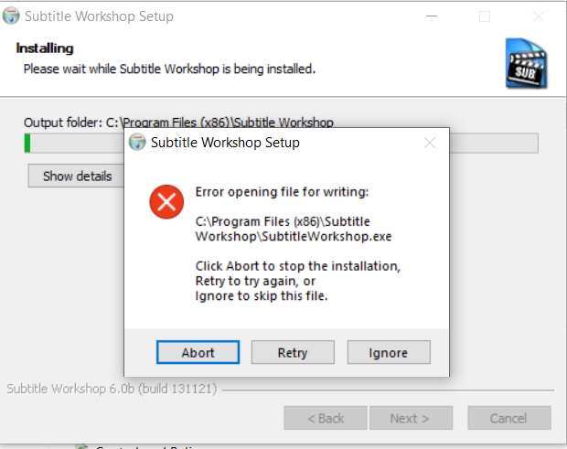Click the Subtitle Workshop 6.0b build label
Viewport: 567px width, 449px height.
112,389
